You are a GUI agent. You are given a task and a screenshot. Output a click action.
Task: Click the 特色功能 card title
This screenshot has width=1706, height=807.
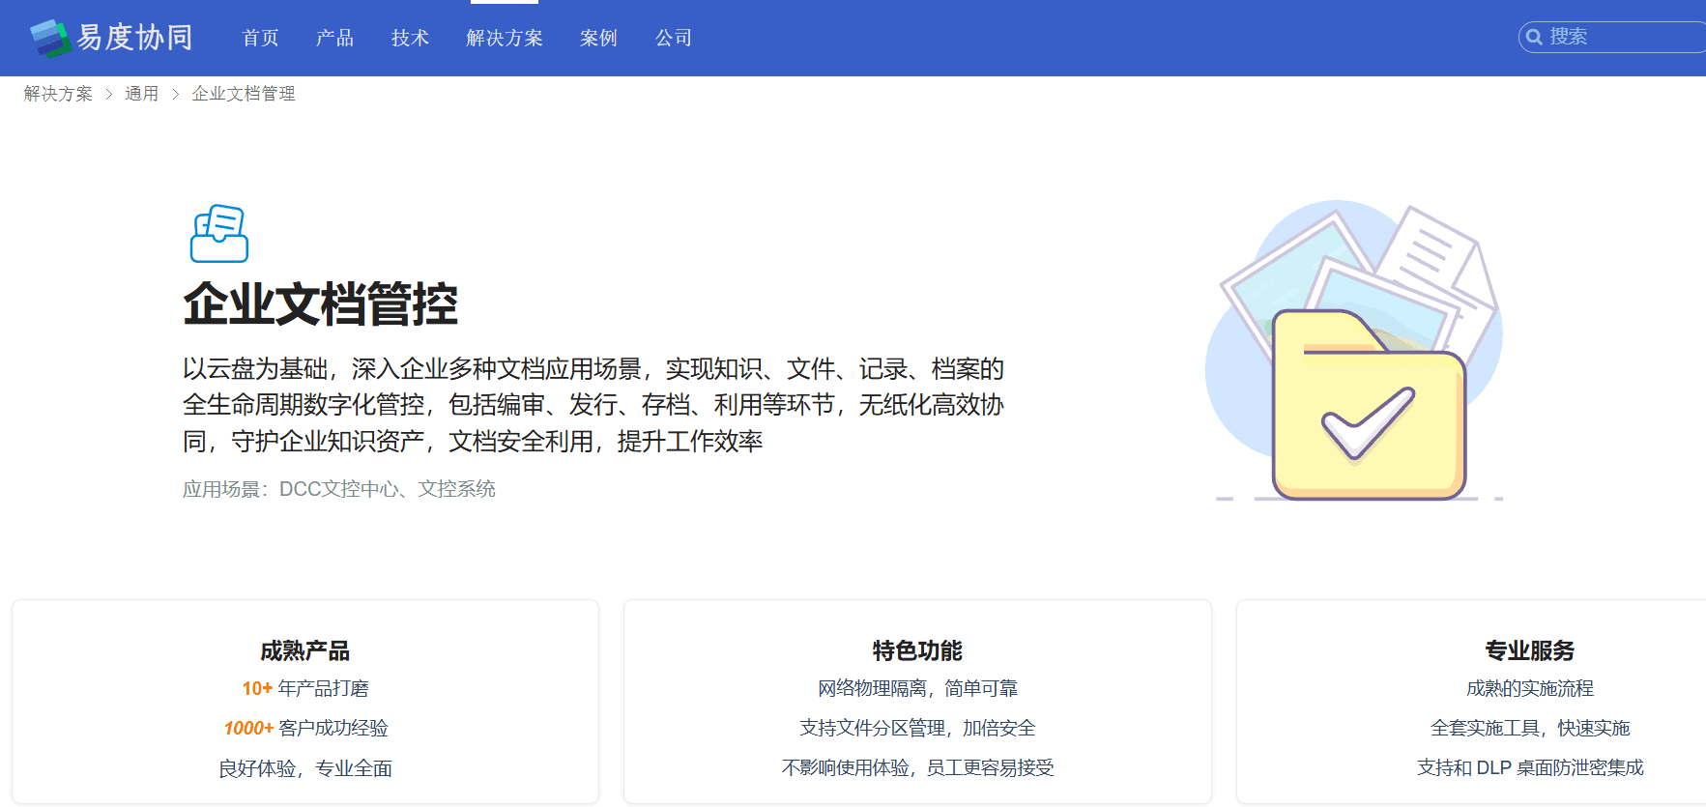pos(917,650)
